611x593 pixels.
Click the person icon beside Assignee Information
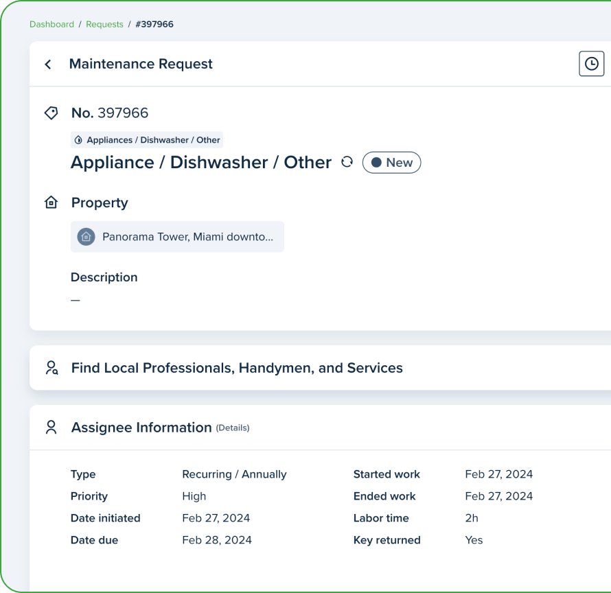point(51,426)
